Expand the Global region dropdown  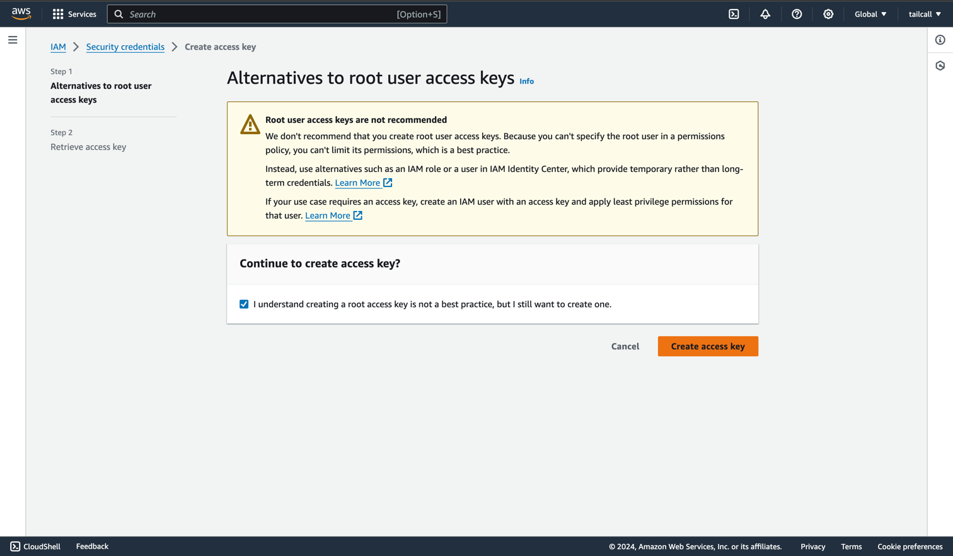870,14
